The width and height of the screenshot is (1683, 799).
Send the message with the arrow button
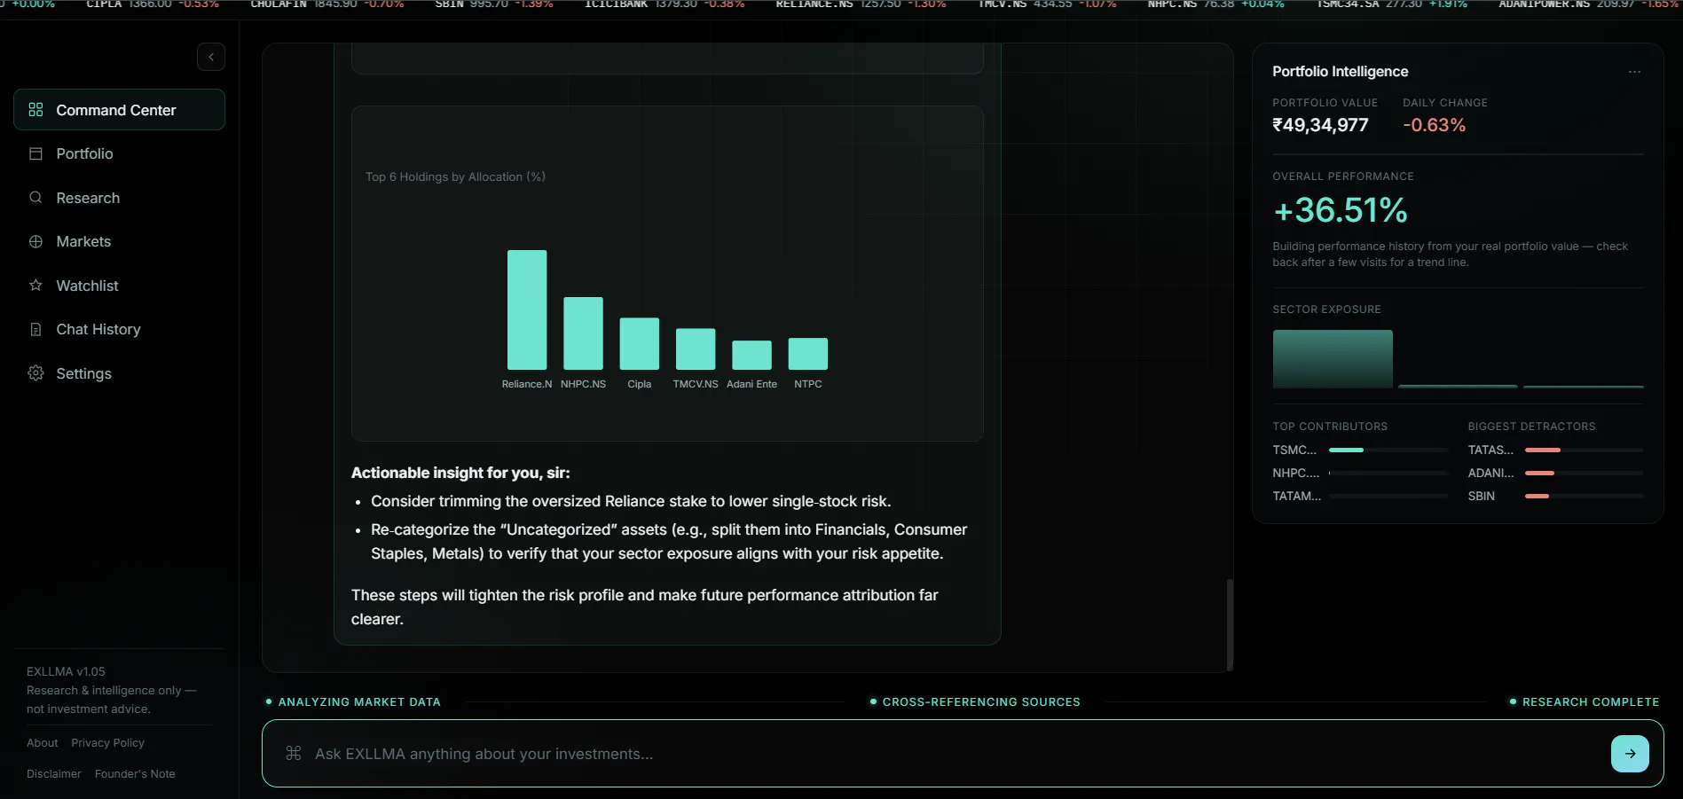point(1630,754)
